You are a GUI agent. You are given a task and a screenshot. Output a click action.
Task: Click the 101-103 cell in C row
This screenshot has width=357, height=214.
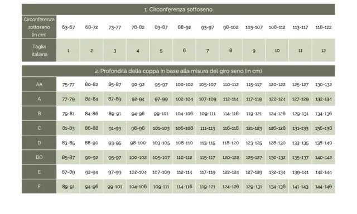click(x=161, y=128)
